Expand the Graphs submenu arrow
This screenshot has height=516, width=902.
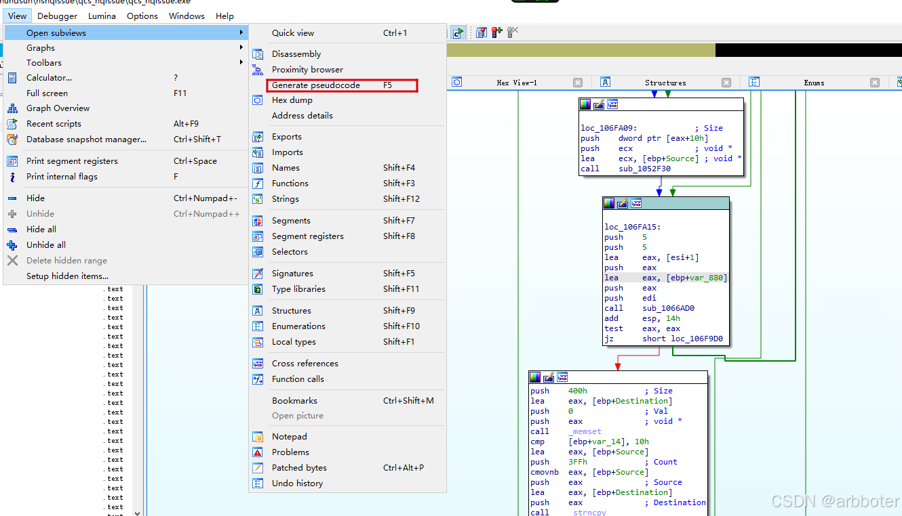pos(241,47)
